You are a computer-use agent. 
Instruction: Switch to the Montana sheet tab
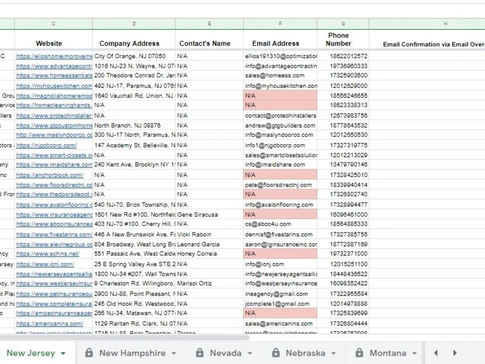388,353
